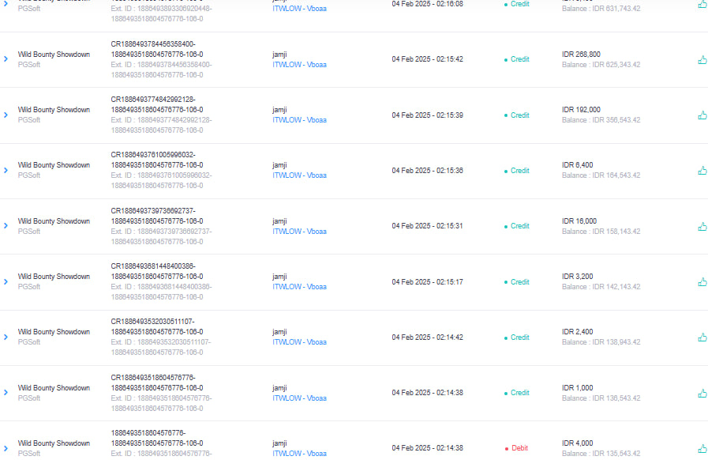Click Balance : IDR 625,343.42
The image size is (708, 460).
(x=601, y=65)
